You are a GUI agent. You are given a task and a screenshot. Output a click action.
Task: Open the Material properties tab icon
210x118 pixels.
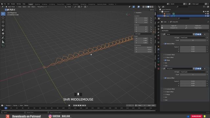pos(158,65)
